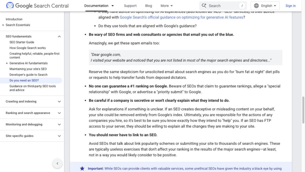Click 'Be careful if a company is secretive' heading

pos(159,100)
